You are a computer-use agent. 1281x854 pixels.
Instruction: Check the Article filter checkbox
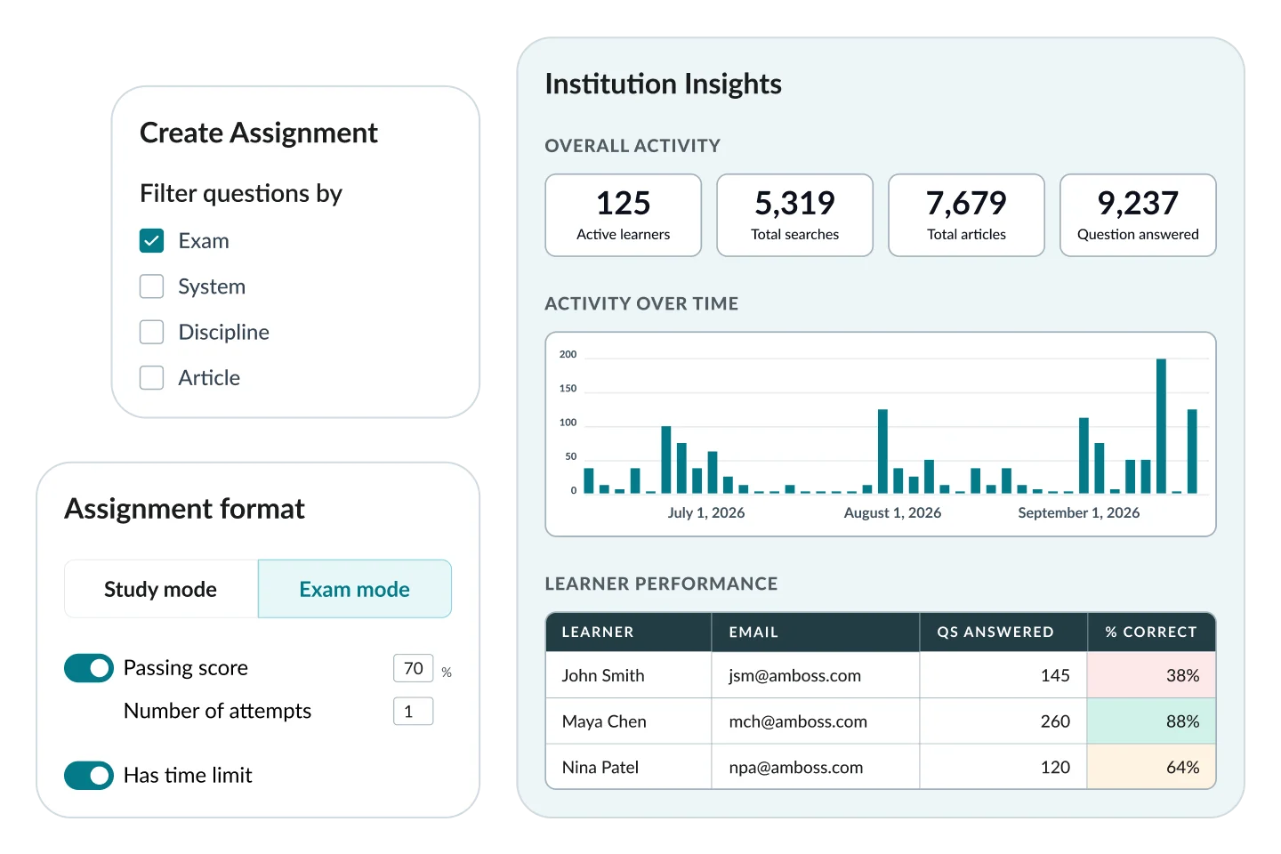coord(151,377)
